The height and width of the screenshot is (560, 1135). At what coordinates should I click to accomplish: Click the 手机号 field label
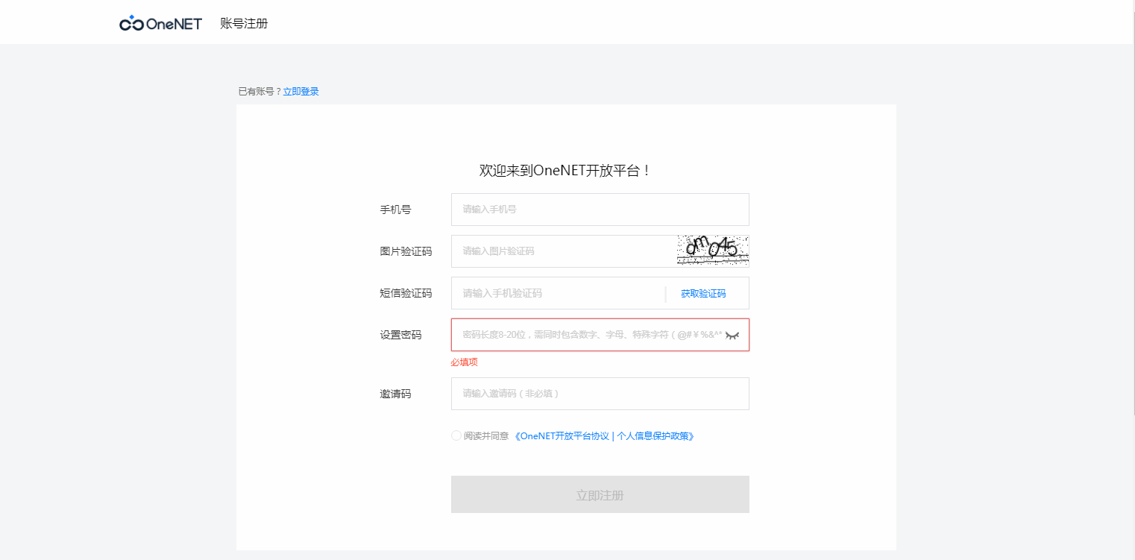pos(395,210)
